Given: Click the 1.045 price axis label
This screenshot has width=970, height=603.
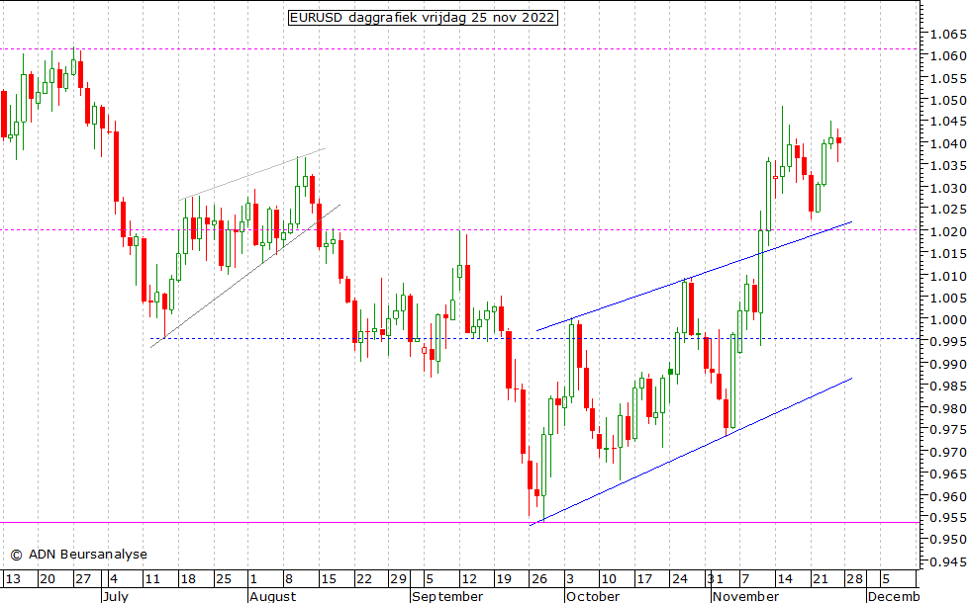Looking at the screenshot, I should pos(948,122).
